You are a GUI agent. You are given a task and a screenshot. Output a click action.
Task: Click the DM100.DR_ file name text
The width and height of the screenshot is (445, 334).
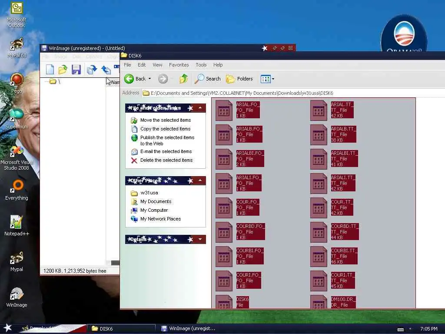343,299
